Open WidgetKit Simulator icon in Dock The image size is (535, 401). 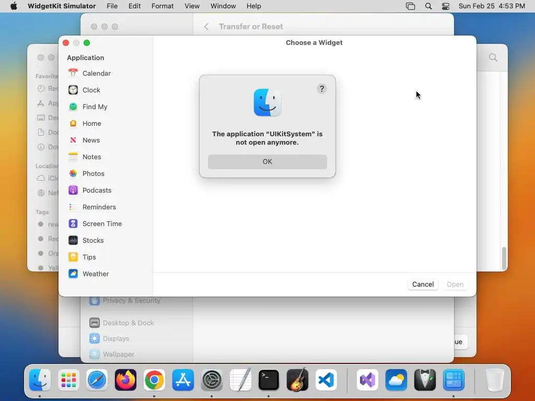(x=453, y=380)
